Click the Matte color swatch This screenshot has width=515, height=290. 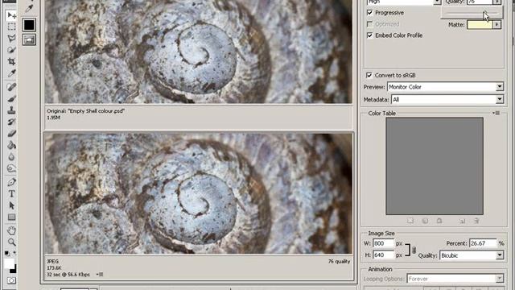click(480, 25)
